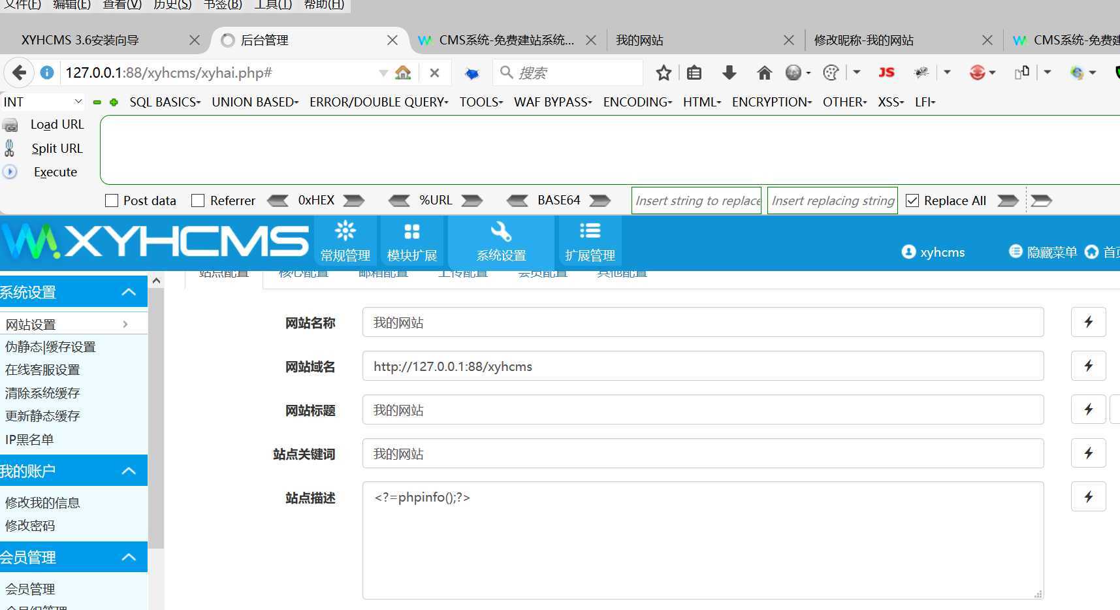
Task: Open OTHER menu in HackBar
Action: point(845,102)
